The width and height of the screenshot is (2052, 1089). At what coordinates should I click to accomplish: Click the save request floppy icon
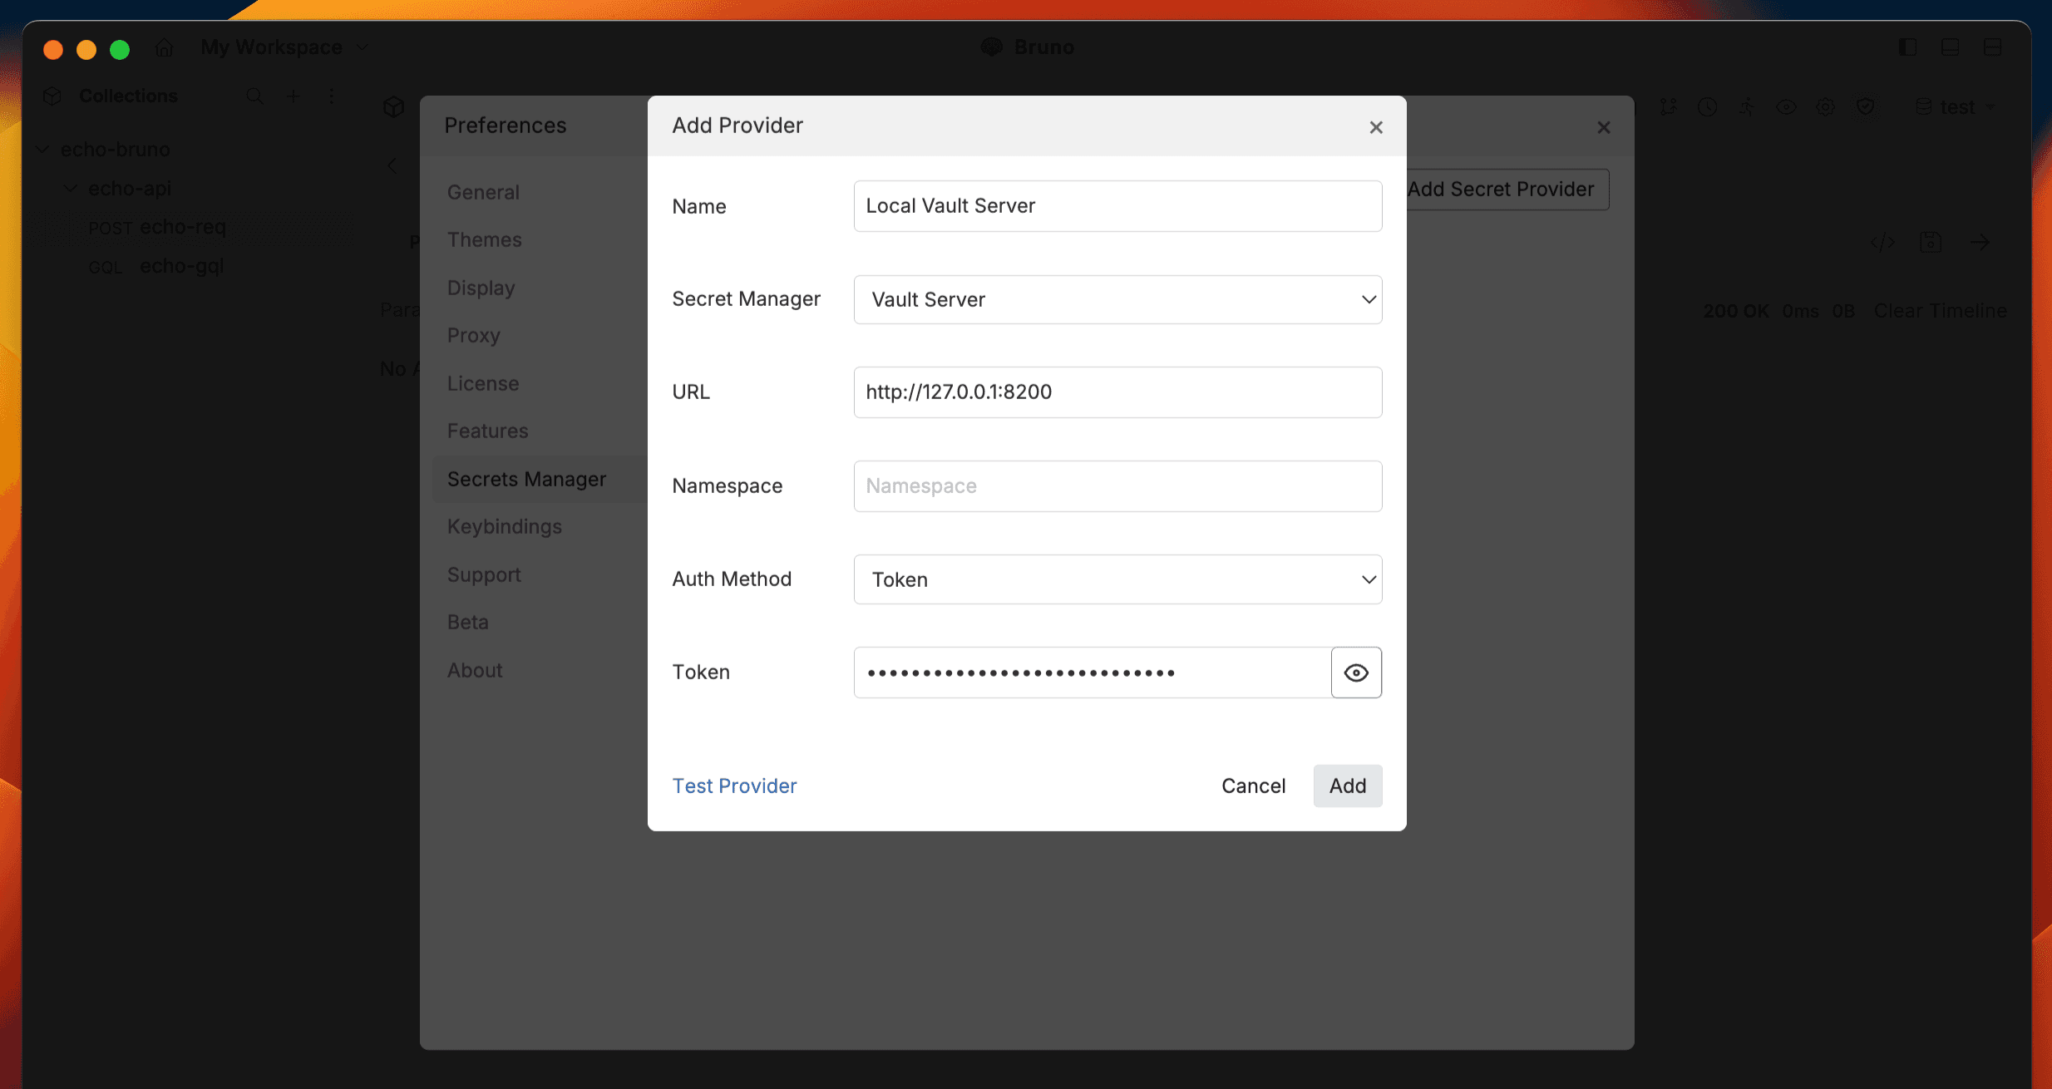point(1931,243)
